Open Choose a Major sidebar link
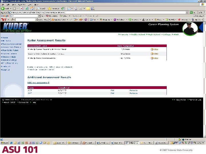This screenshot has height=154, width=206. pyautogui.click(x=9, y=57)
